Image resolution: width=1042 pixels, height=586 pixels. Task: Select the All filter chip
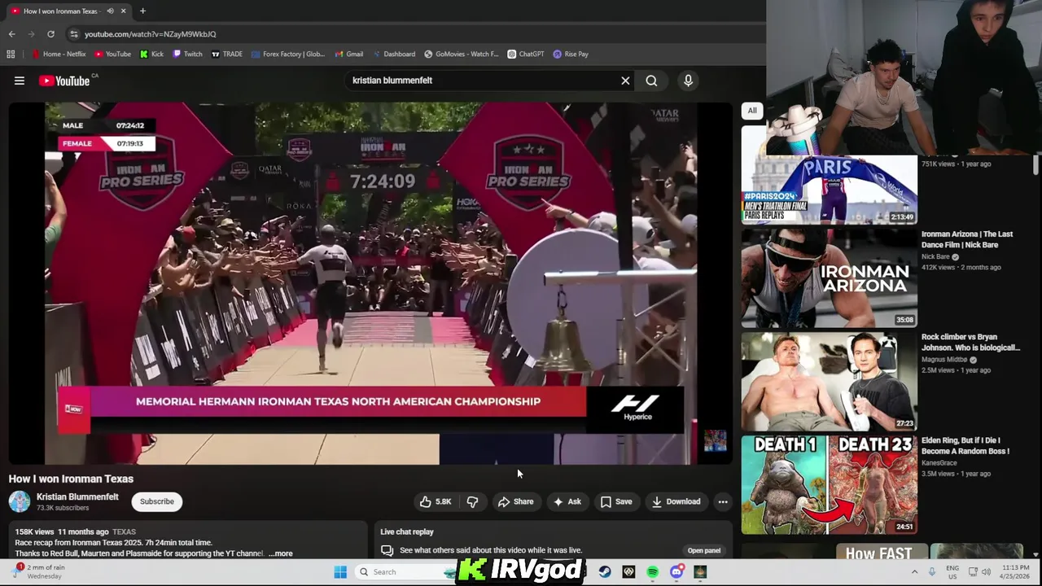click(752, 111)
